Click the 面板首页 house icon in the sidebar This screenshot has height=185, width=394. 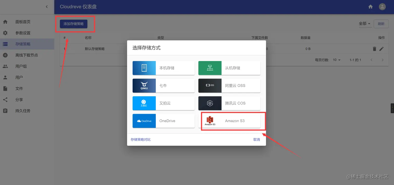point(5,22)
